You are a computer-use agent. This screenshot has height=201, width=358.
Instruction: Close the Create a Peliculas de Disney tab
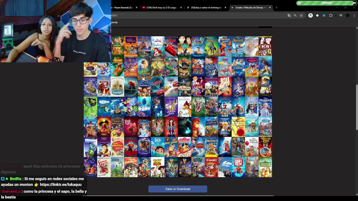pyautogui.click(x=270, y=8)
